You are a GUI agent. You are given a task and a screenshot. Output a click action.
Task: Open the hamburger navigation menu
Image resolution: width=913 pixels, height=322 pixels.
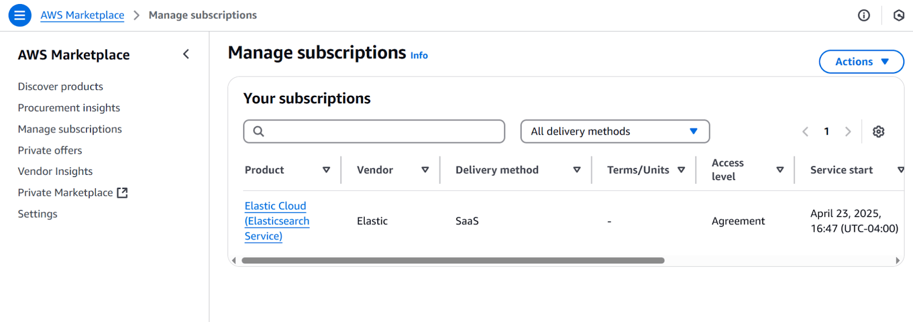pos(20,15)
